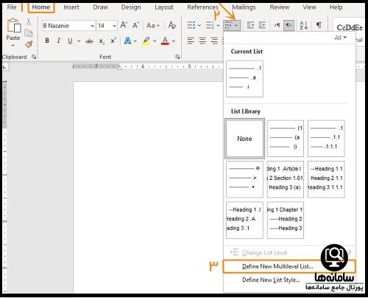The height and width of the screenshot is (298, 368).
Task: Open the Font dialog launcher
Action: pos(177,57)
